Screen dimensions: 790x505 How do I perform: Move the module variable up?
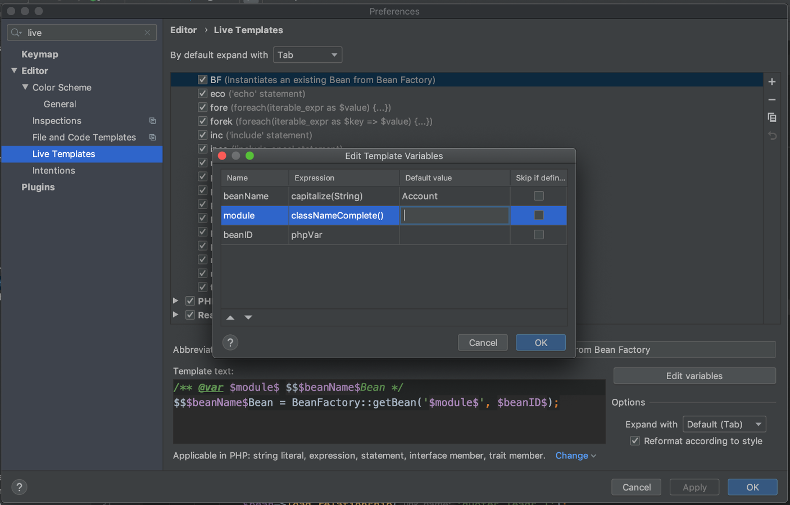click(230, 317)
